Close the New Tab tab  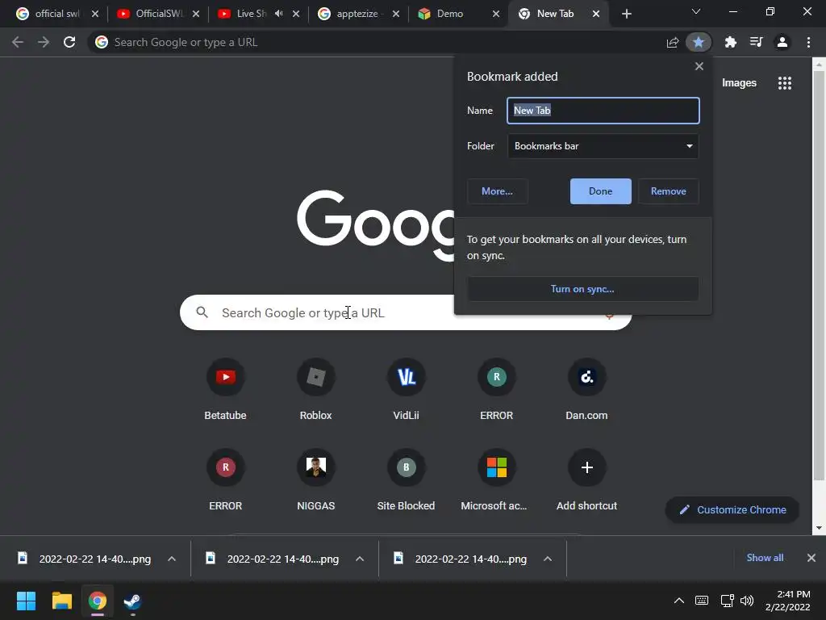point(596,14)
